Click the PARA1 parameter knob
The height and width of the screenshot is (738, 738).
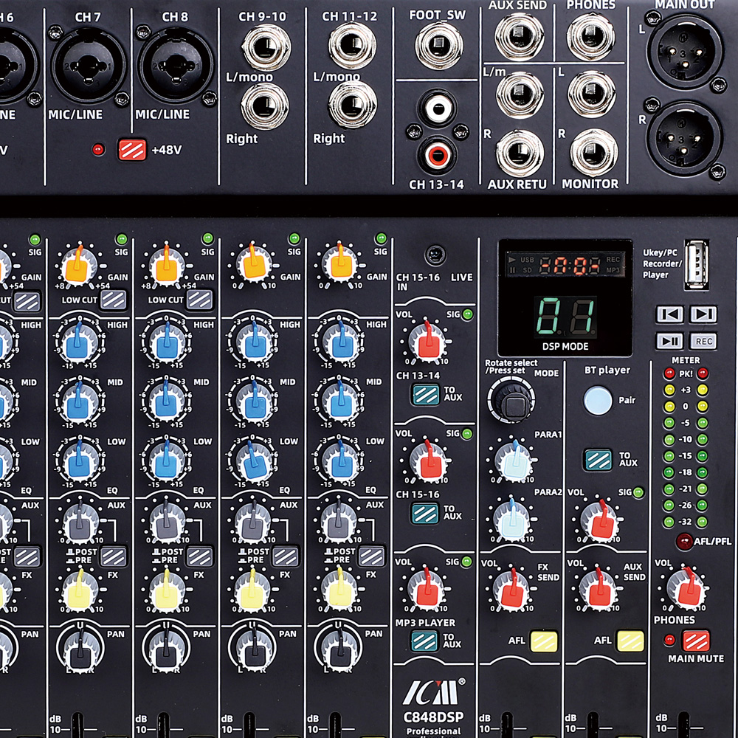tap(514, 461)
